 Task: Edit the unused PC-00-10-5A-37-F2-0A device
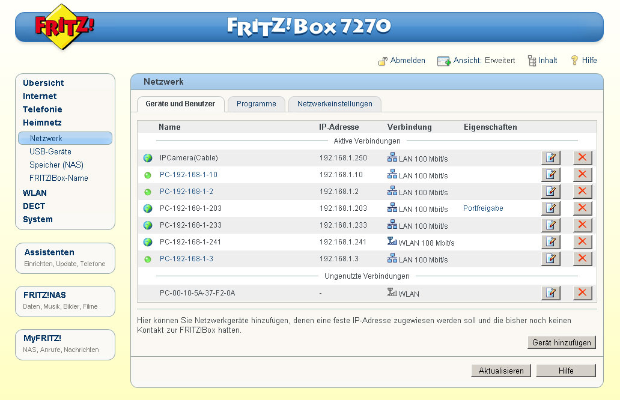tap(551, 293)
